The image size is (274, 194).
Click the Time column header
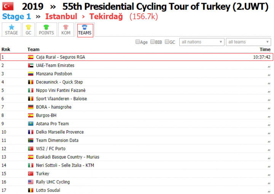coord(265,50)
